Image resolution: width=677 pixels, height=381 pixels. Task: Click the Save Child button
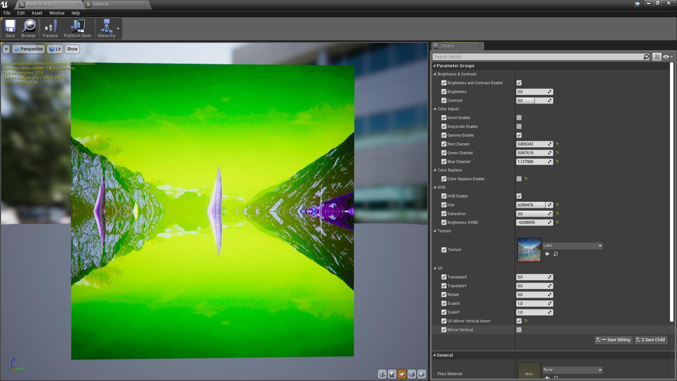[x=651, y=340]
